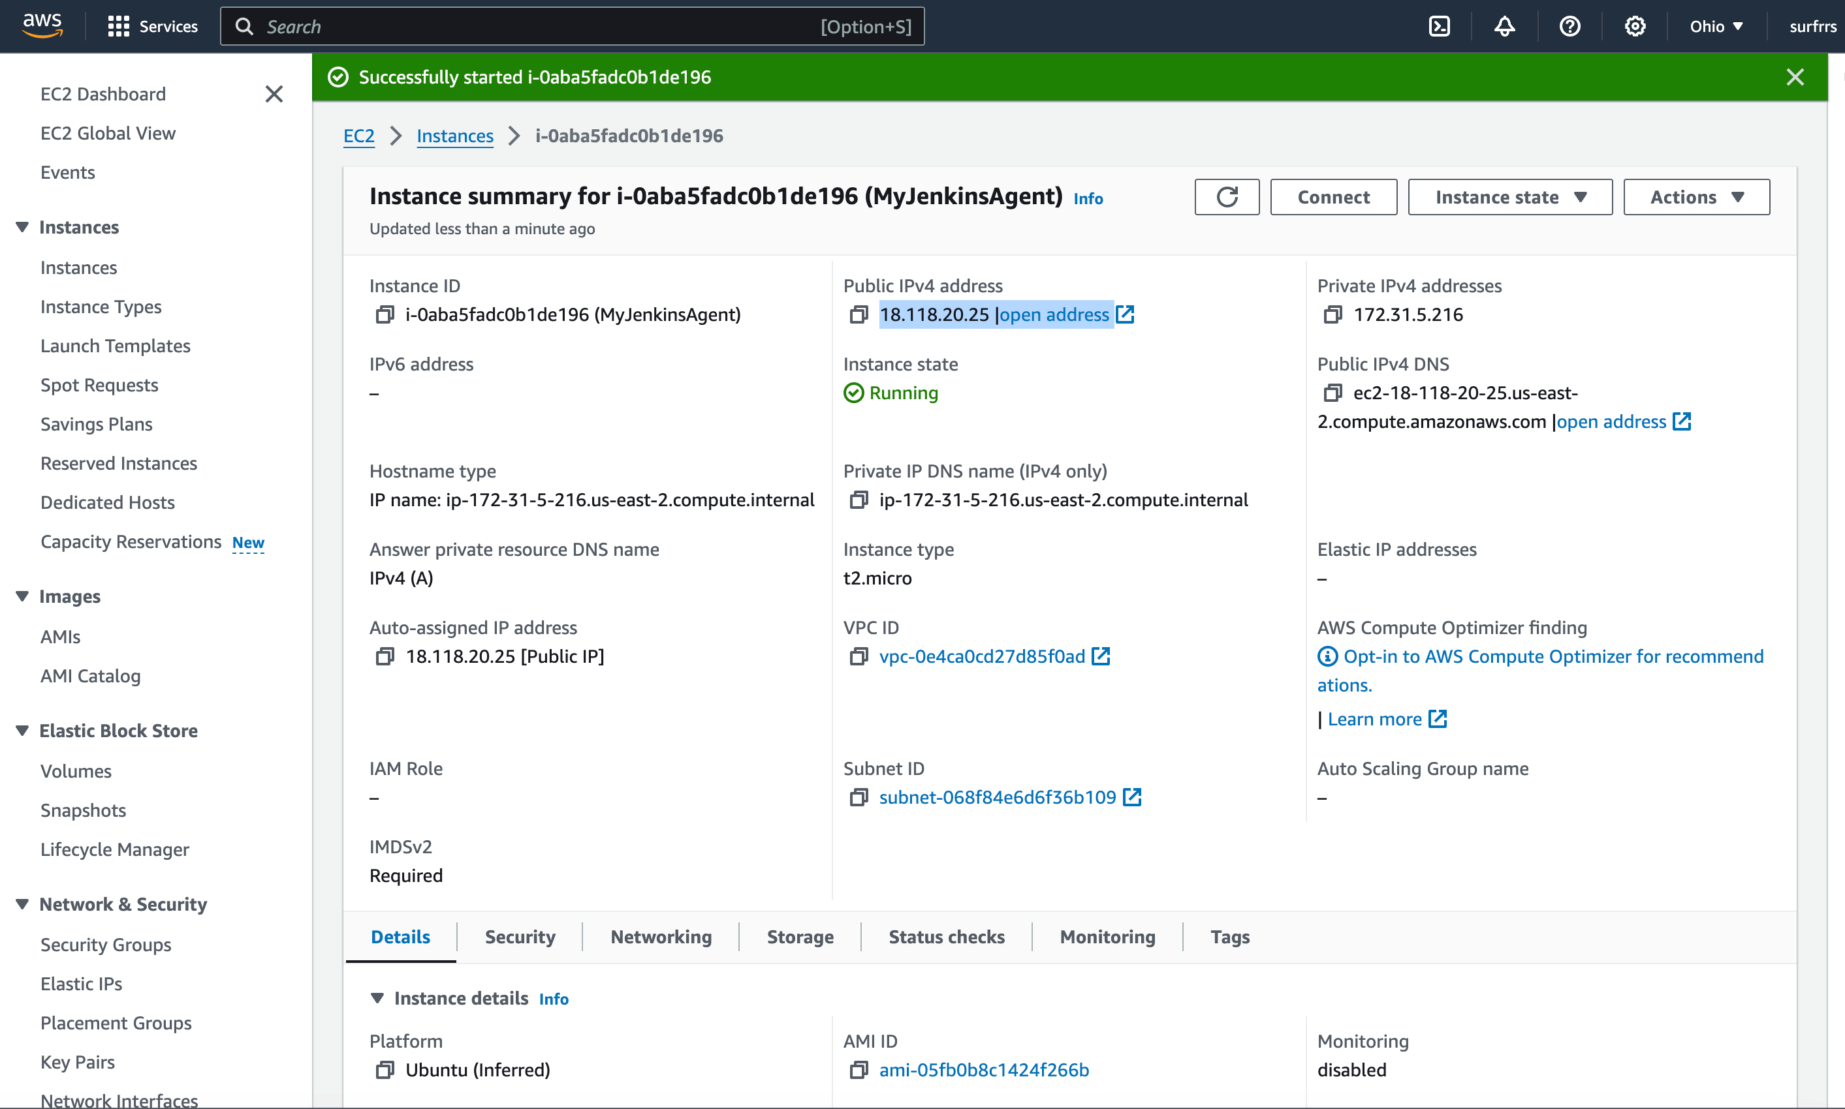Click the settings gear icon
This screenshot has height=1109, width=1845.
[1634, 27]
